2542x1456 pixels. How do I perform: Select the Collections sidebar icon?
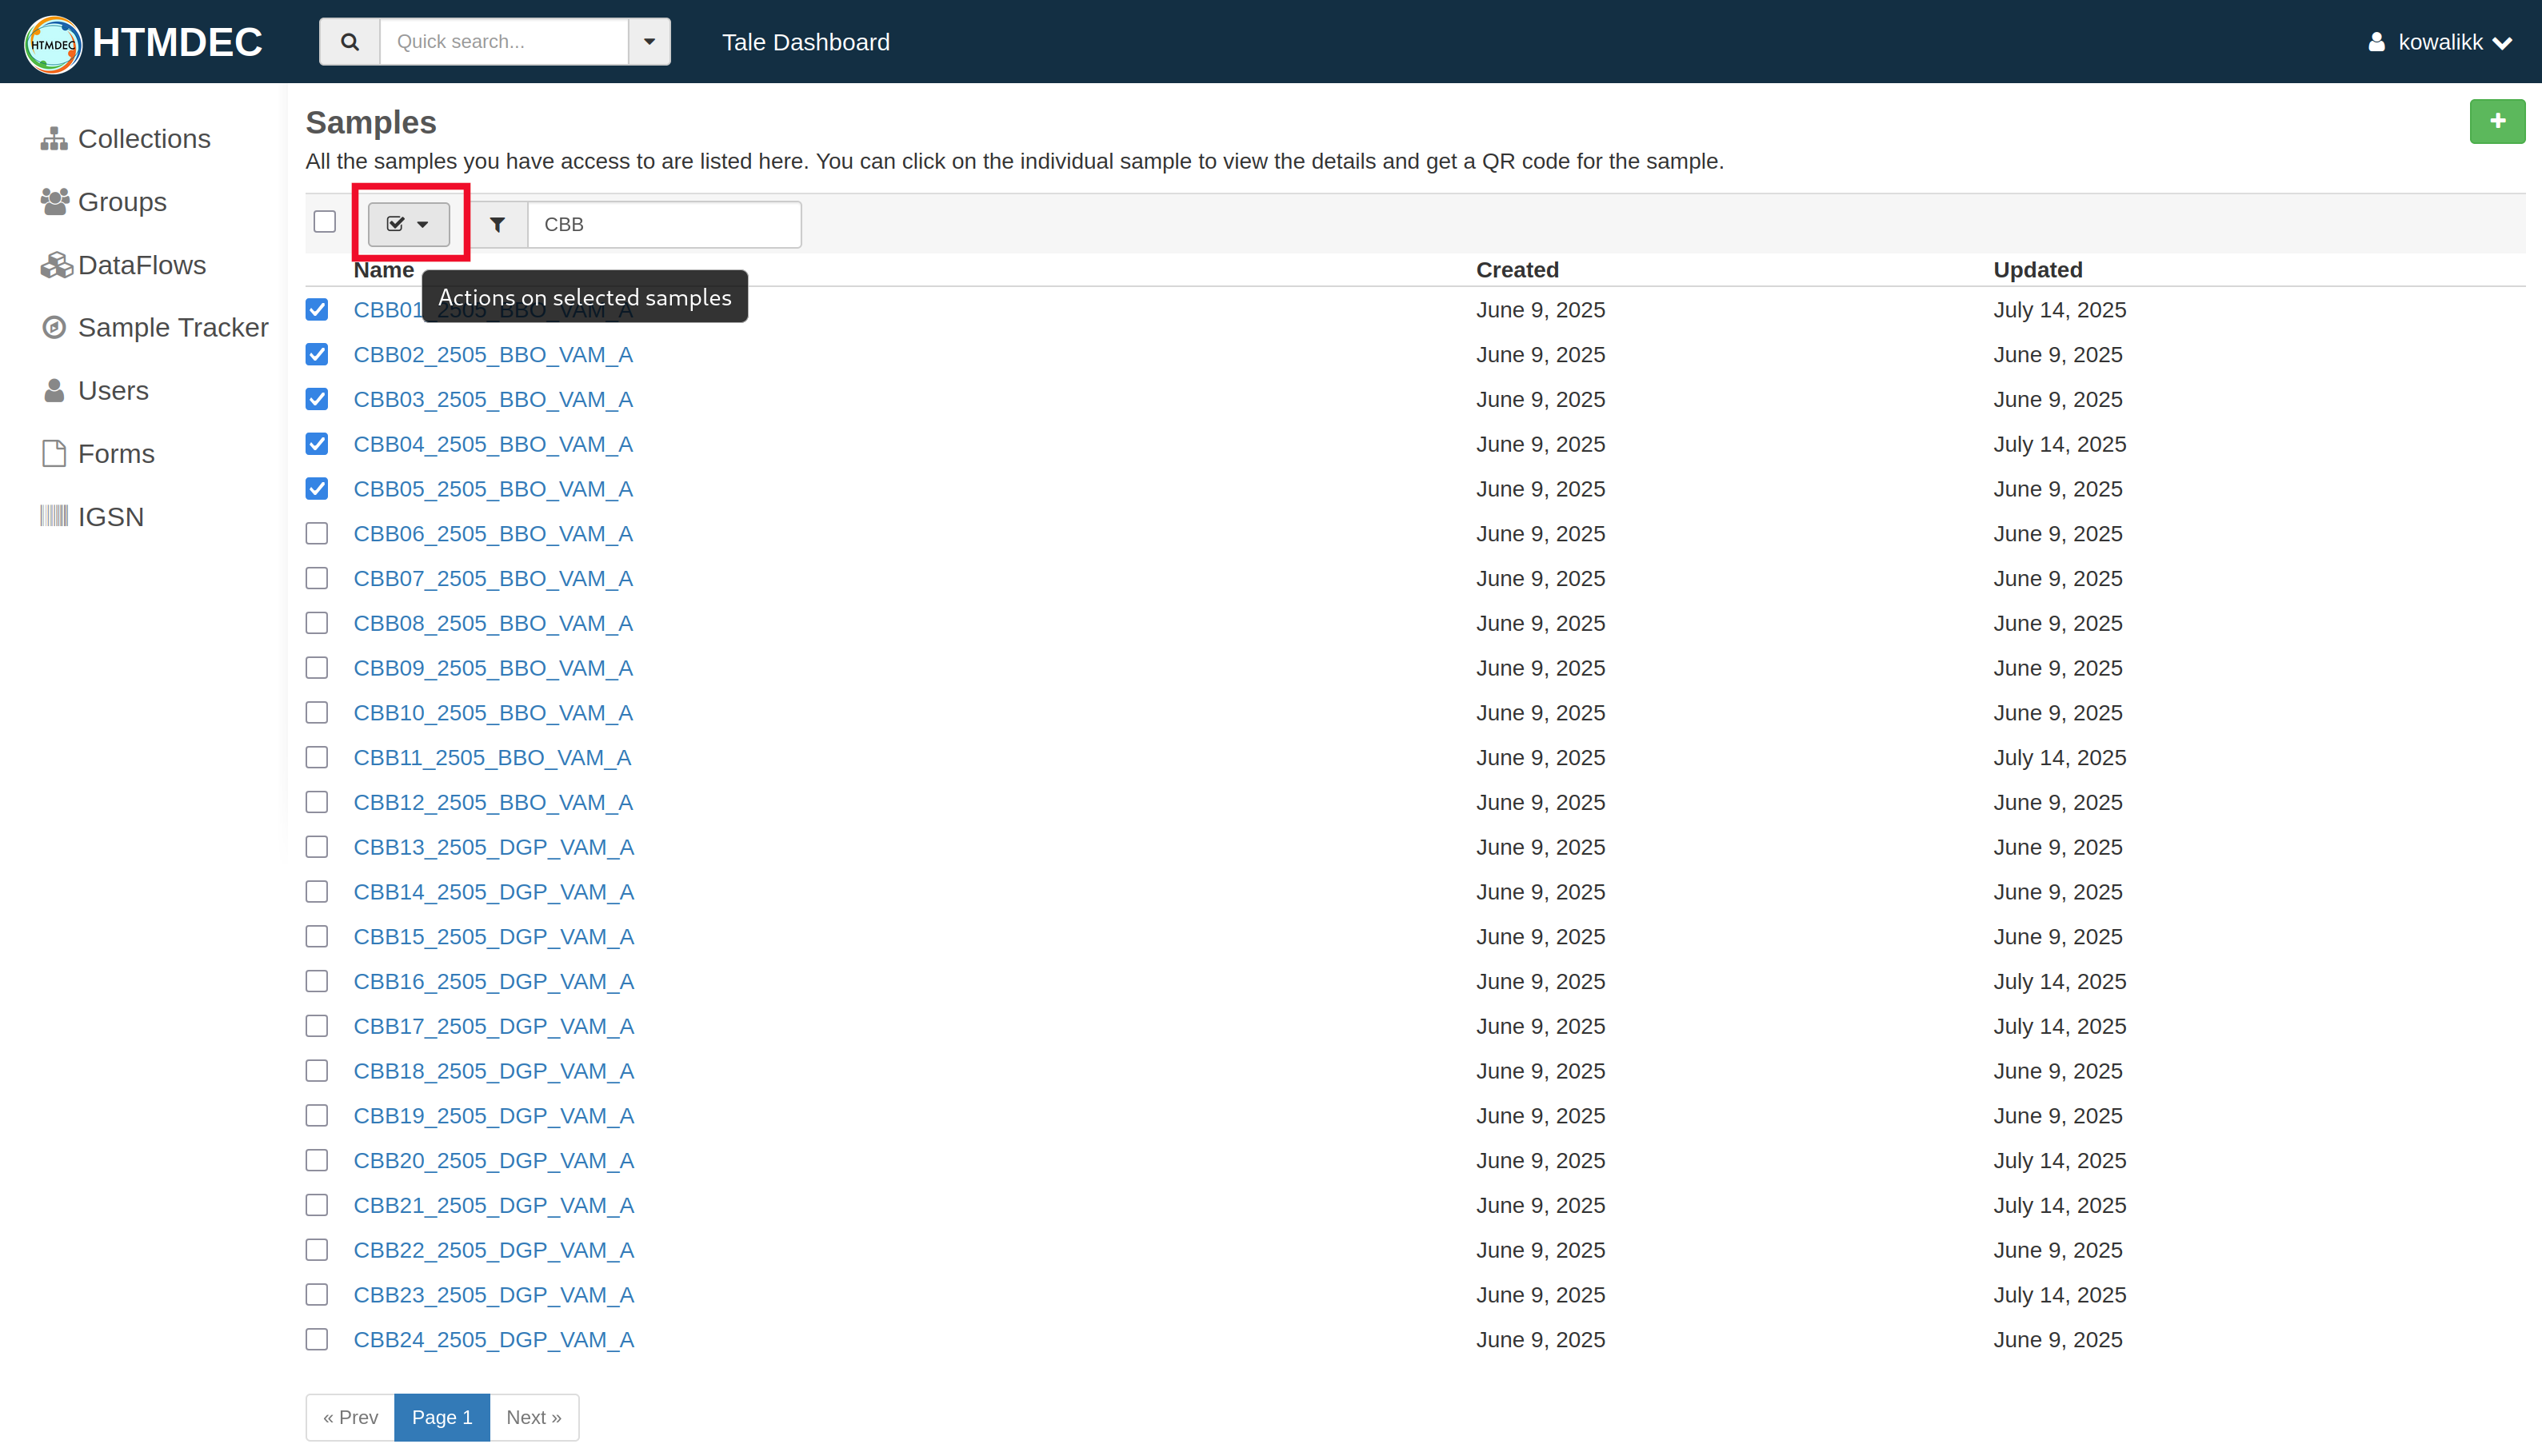(54, 138)
